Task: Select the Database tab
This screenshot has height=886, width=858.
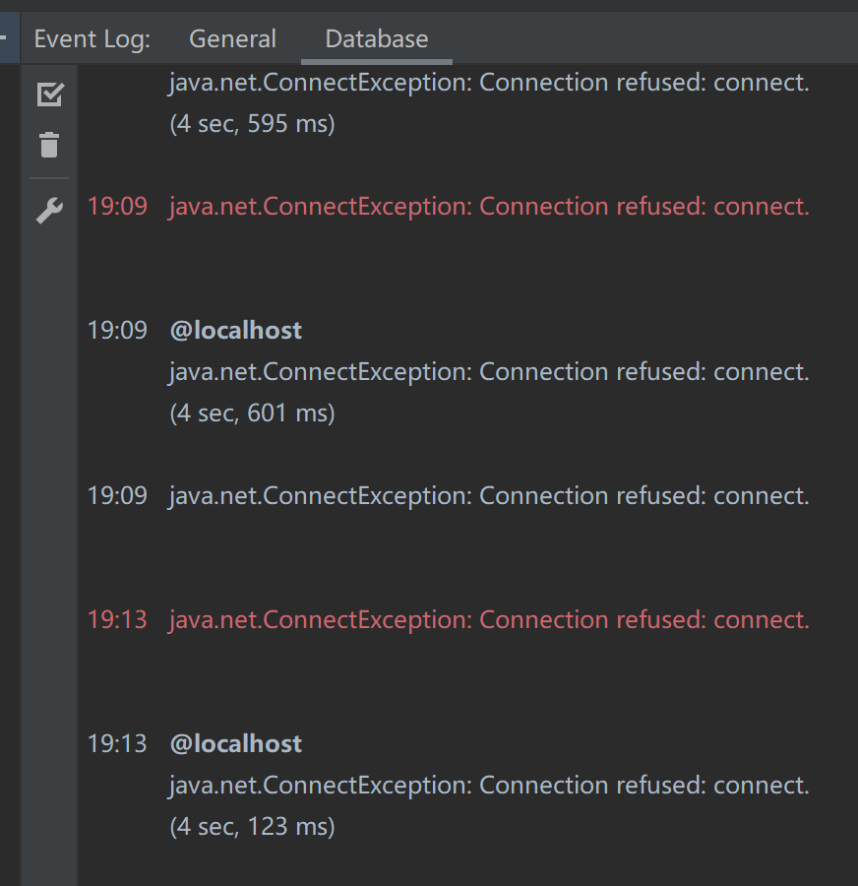Action: [377, 39]
